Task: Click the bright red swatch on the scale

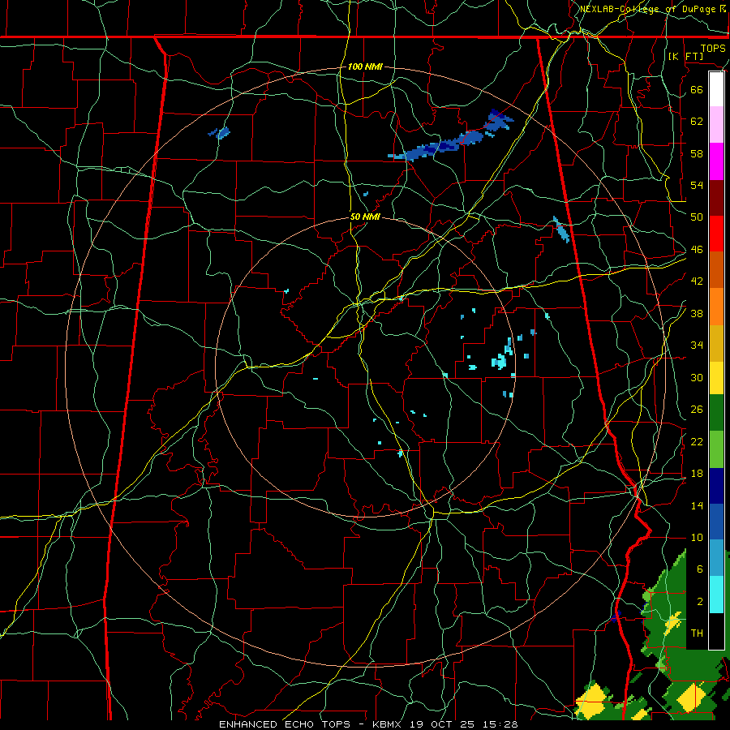Action: (x=716, y=234)
